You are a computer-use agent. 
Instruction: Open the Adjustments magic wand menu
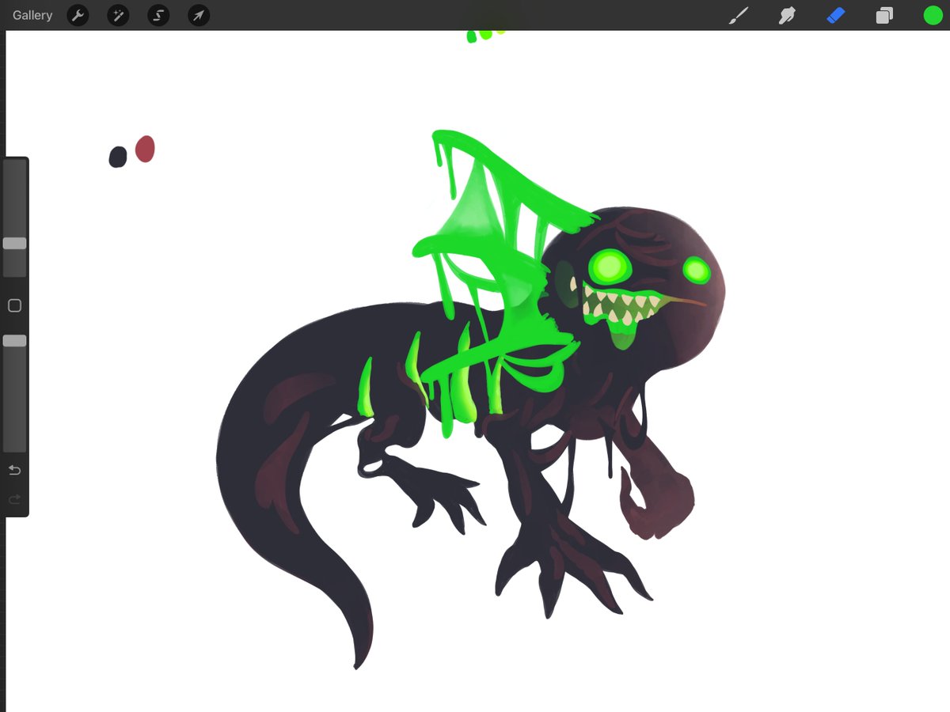coord(118,15)
